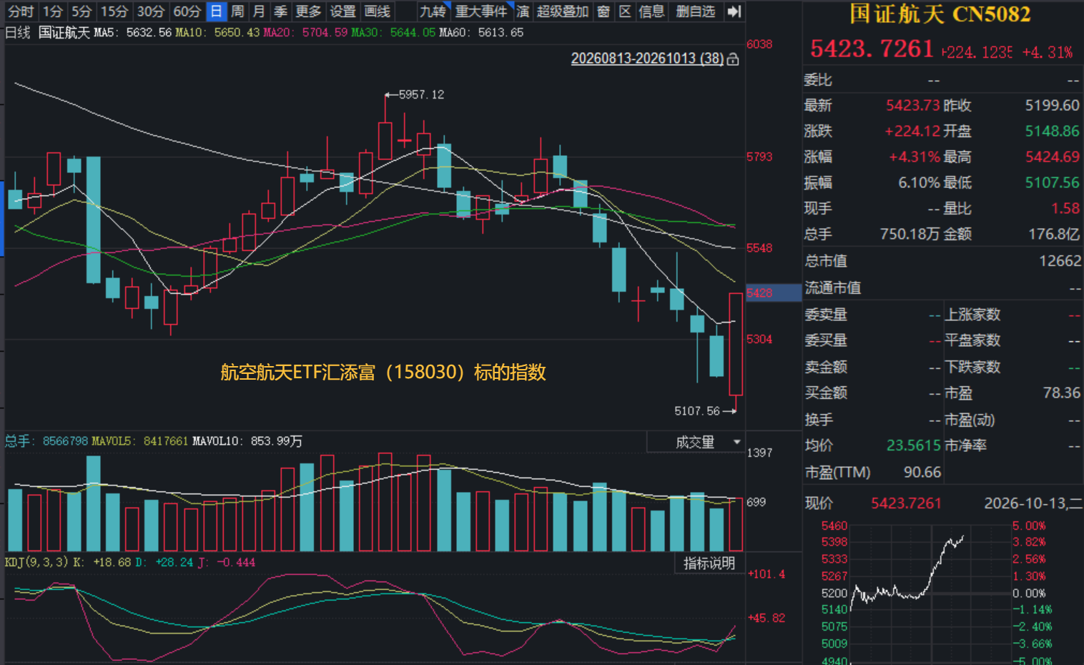The image size is (1084, 665).
Task: Activate the 画线 drawing tool
Action: 378,11
